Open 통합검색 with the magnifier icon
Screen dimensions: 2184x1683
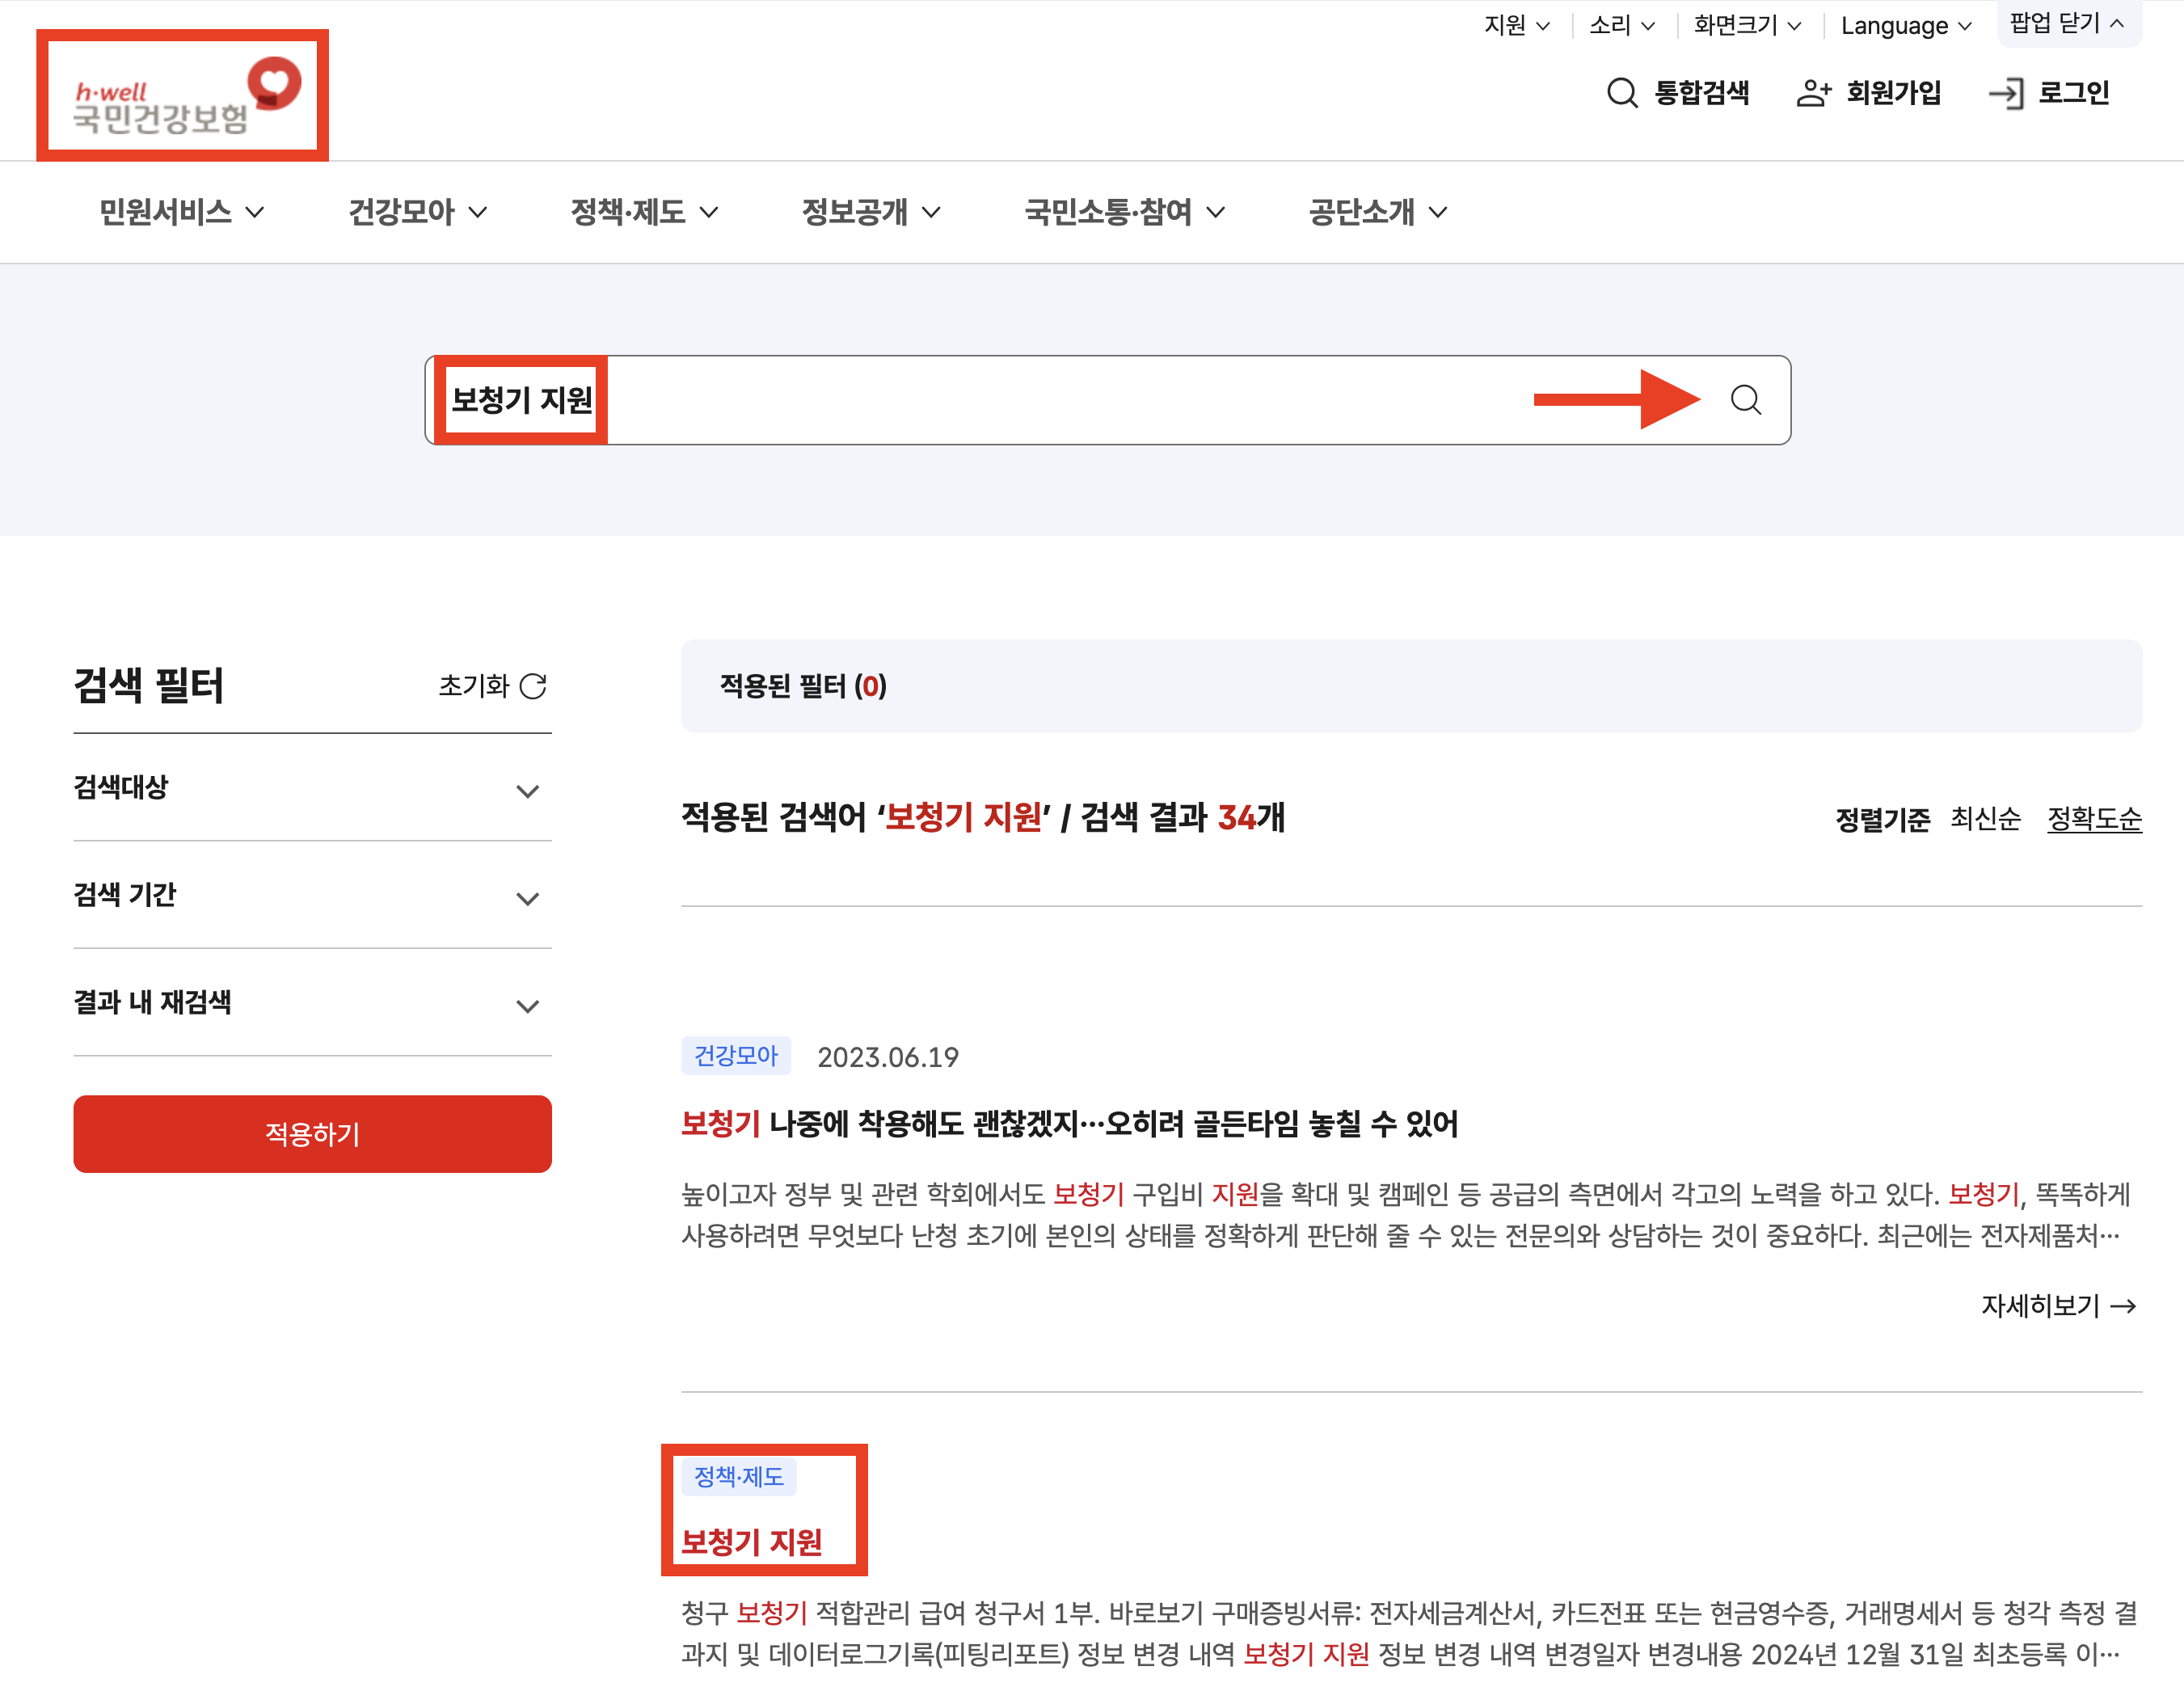1621,93
